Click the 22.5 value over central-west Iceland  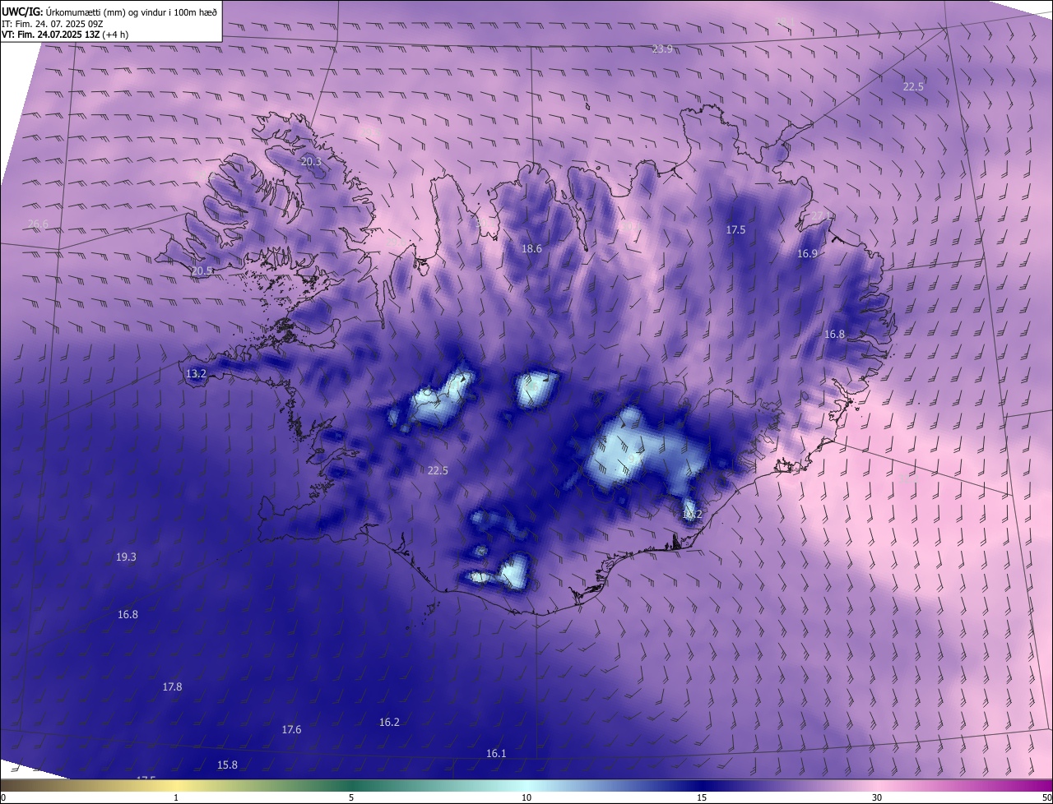click(438, 471)
